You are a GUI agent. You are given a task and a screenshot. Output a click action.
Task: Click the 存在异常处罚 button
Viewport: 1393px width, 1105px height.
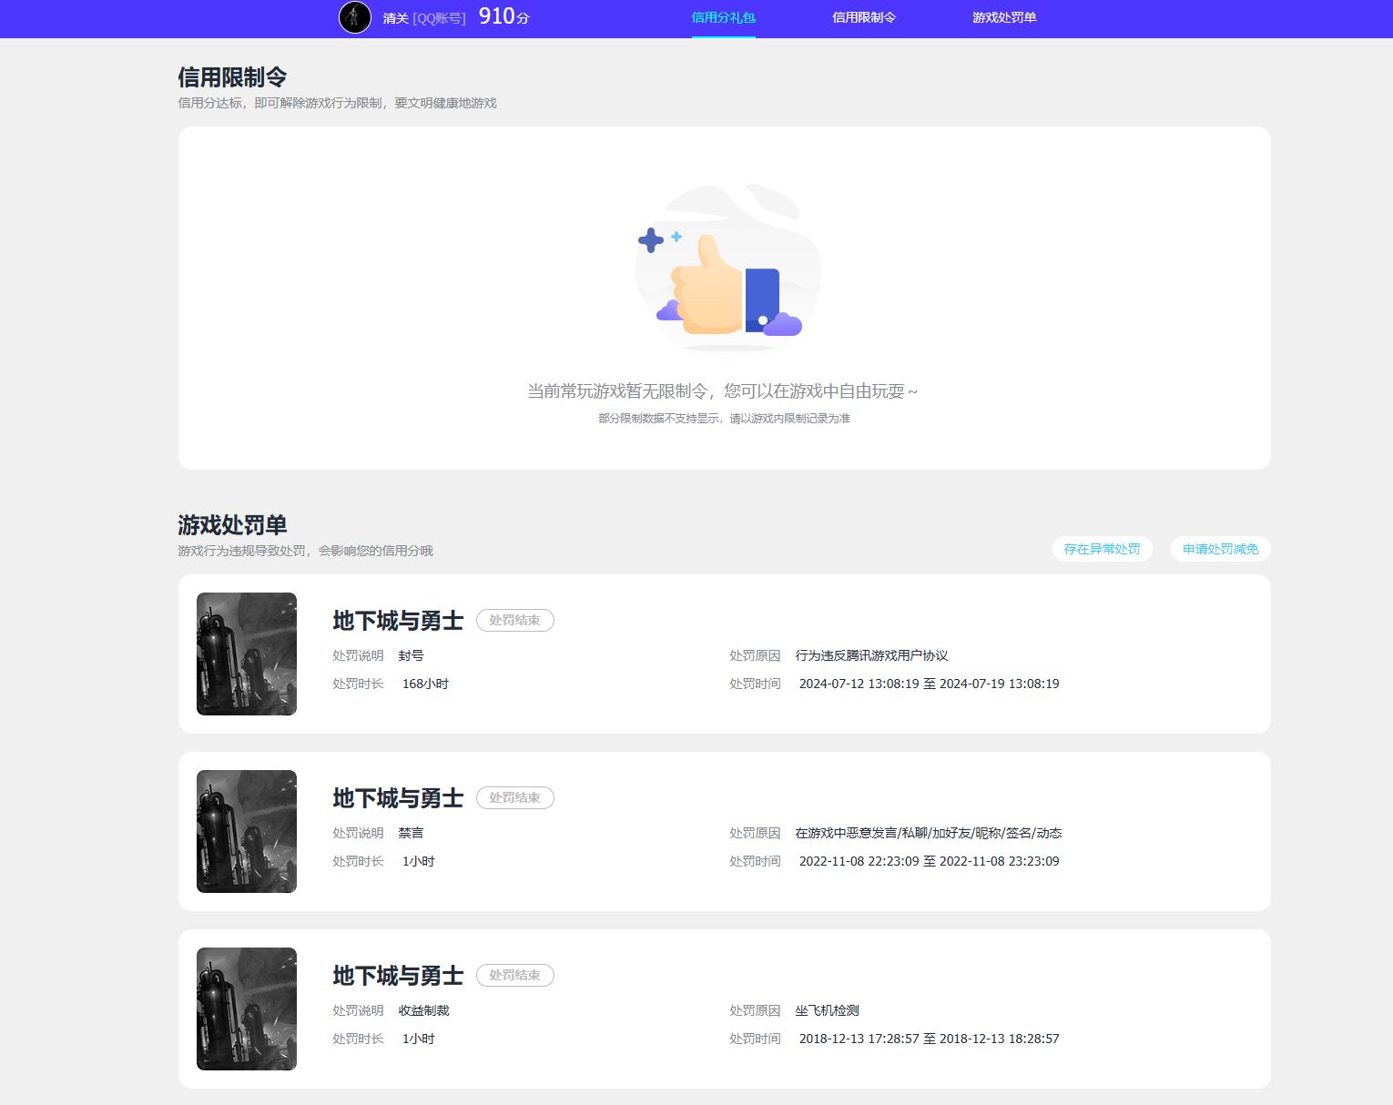pyautogui.click(x=1102, y=549)
